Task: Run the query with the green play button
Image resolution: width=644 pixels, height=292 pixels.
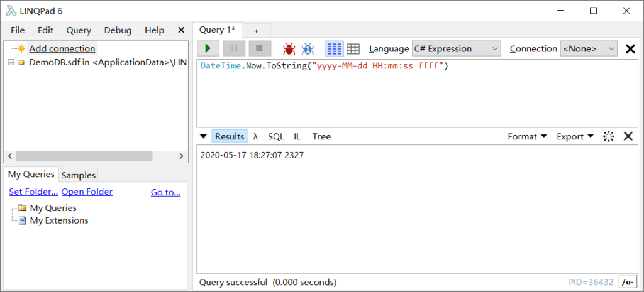Action: (x=208, y=48)
